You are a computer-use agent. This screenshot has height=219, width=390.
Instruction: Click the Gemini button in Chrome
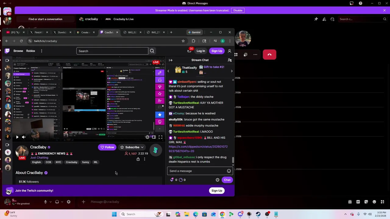click(194, 32)
